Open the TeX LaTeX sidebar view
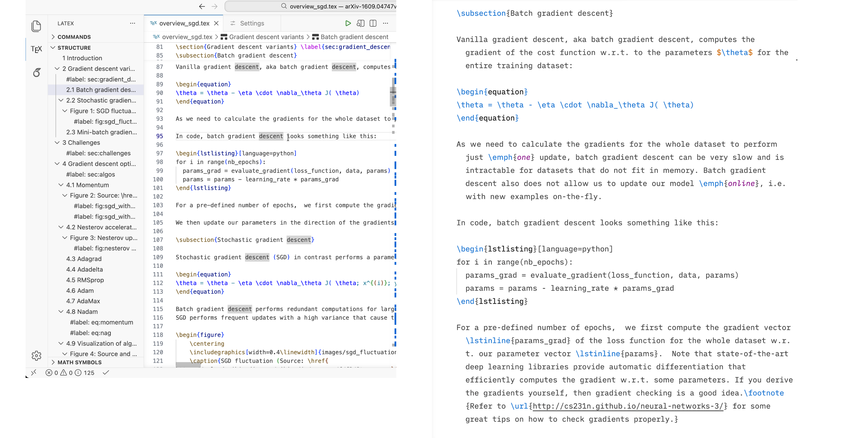Image resolution: width=853 pixels, height=438 pixels. [36, 49]
